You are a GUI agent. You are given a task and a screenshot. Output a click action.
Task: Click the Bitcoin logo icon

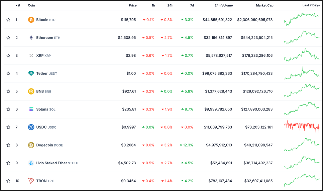click(x=31, y=20)
